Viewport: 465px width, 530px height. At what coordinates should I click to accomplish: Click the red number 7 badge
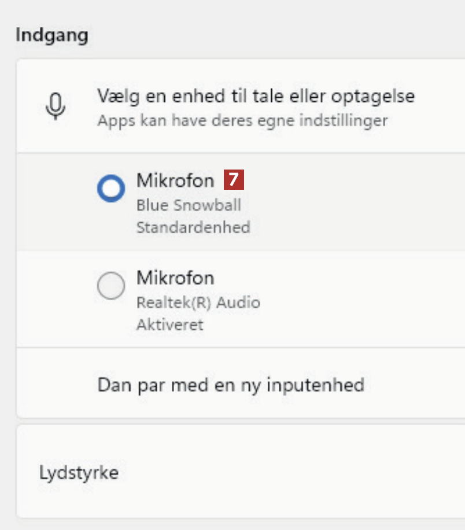pyautogui.click(x=234, y=180)
